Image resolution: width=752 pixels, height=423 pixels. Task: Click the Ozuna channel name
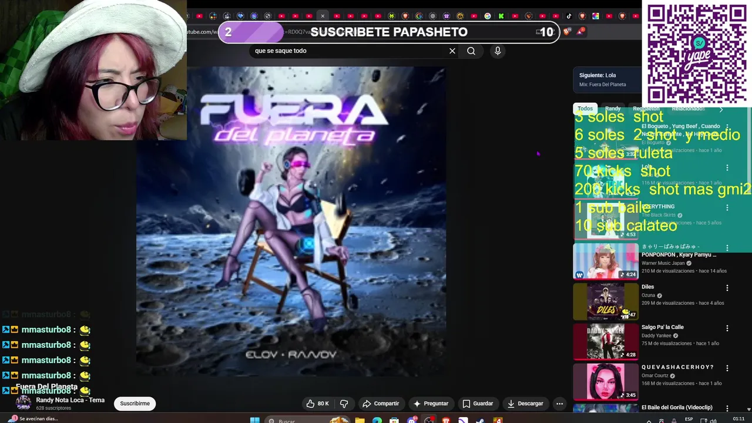click(648, 296)
